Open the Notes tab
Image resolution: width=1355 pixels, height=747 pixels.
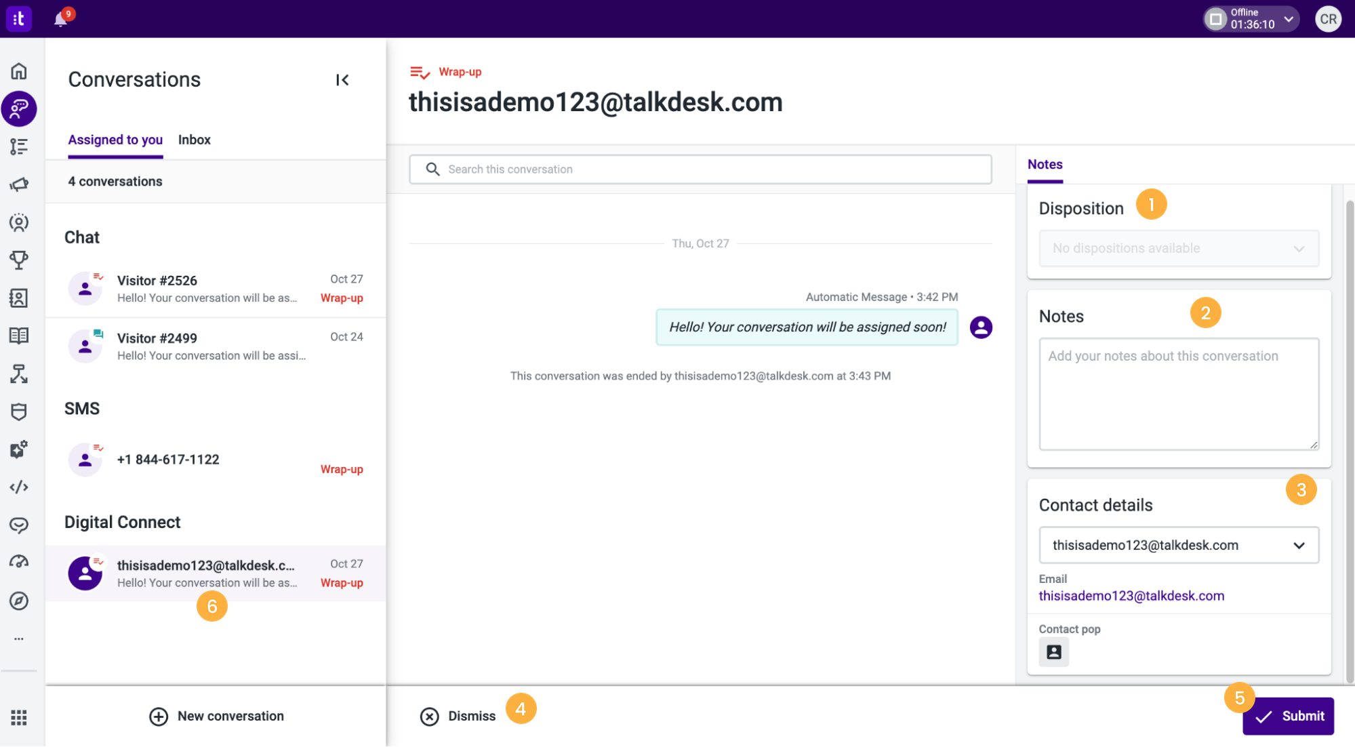pyautogui.click(x=1044, y=164)
